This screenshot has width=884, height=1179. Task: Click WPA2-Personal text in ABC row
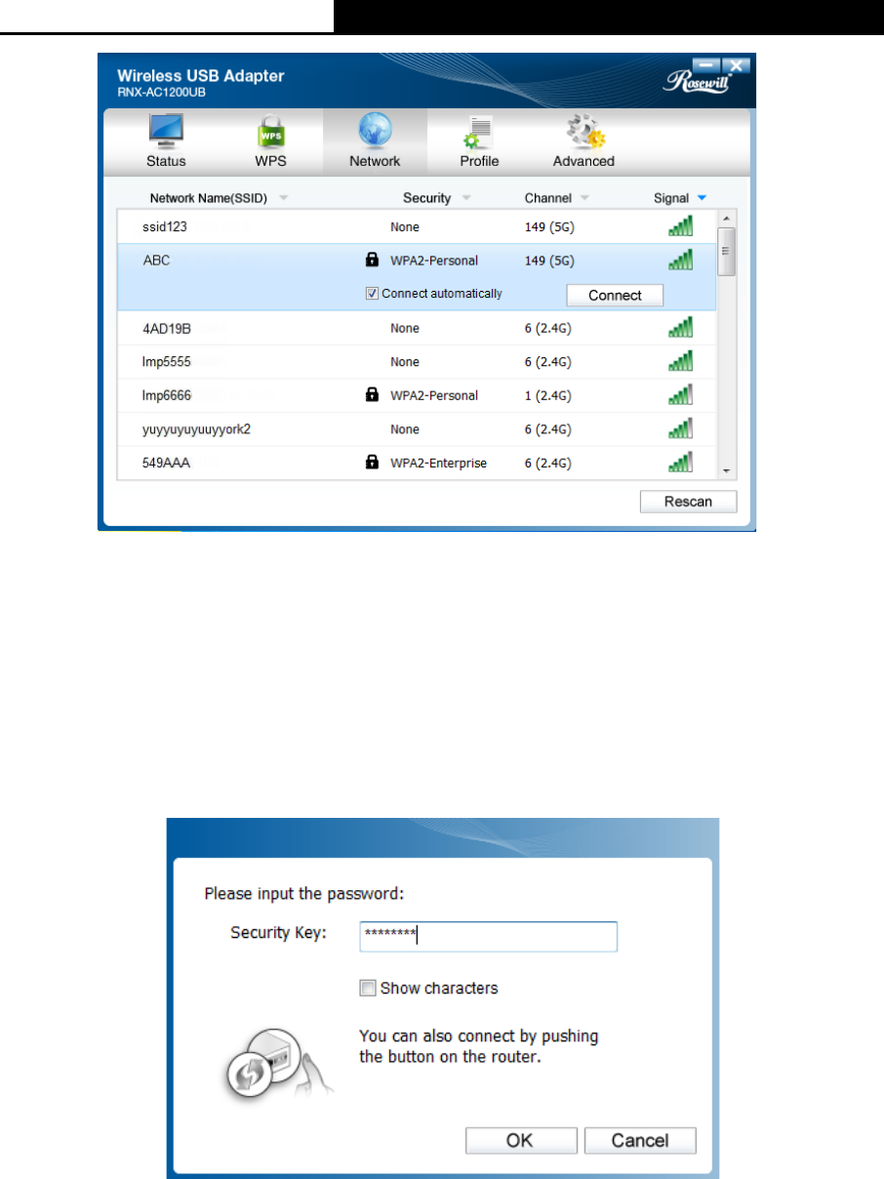pos(434,261)
